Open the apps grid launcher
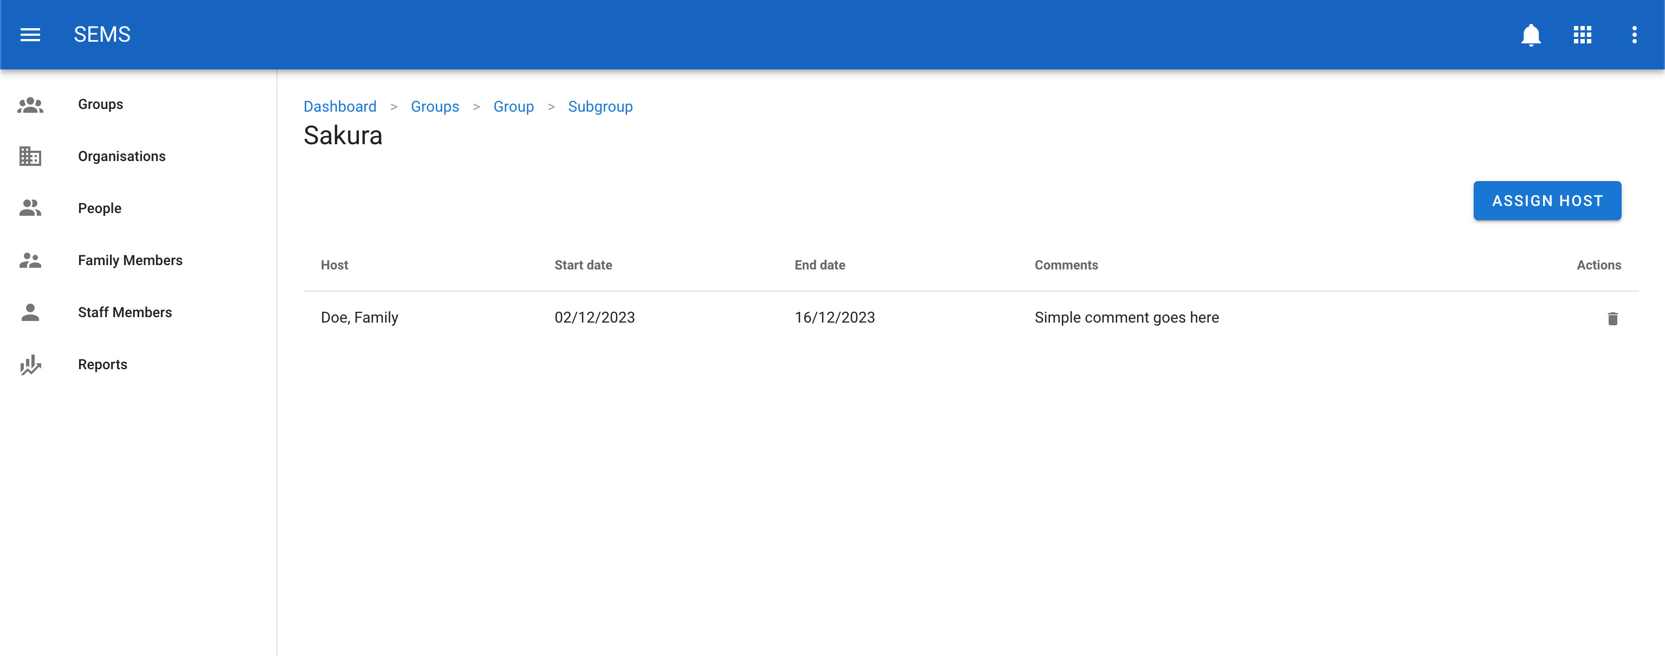Image resolution: width=1665 pixels, height=656 pixels. coord(1582,34)
